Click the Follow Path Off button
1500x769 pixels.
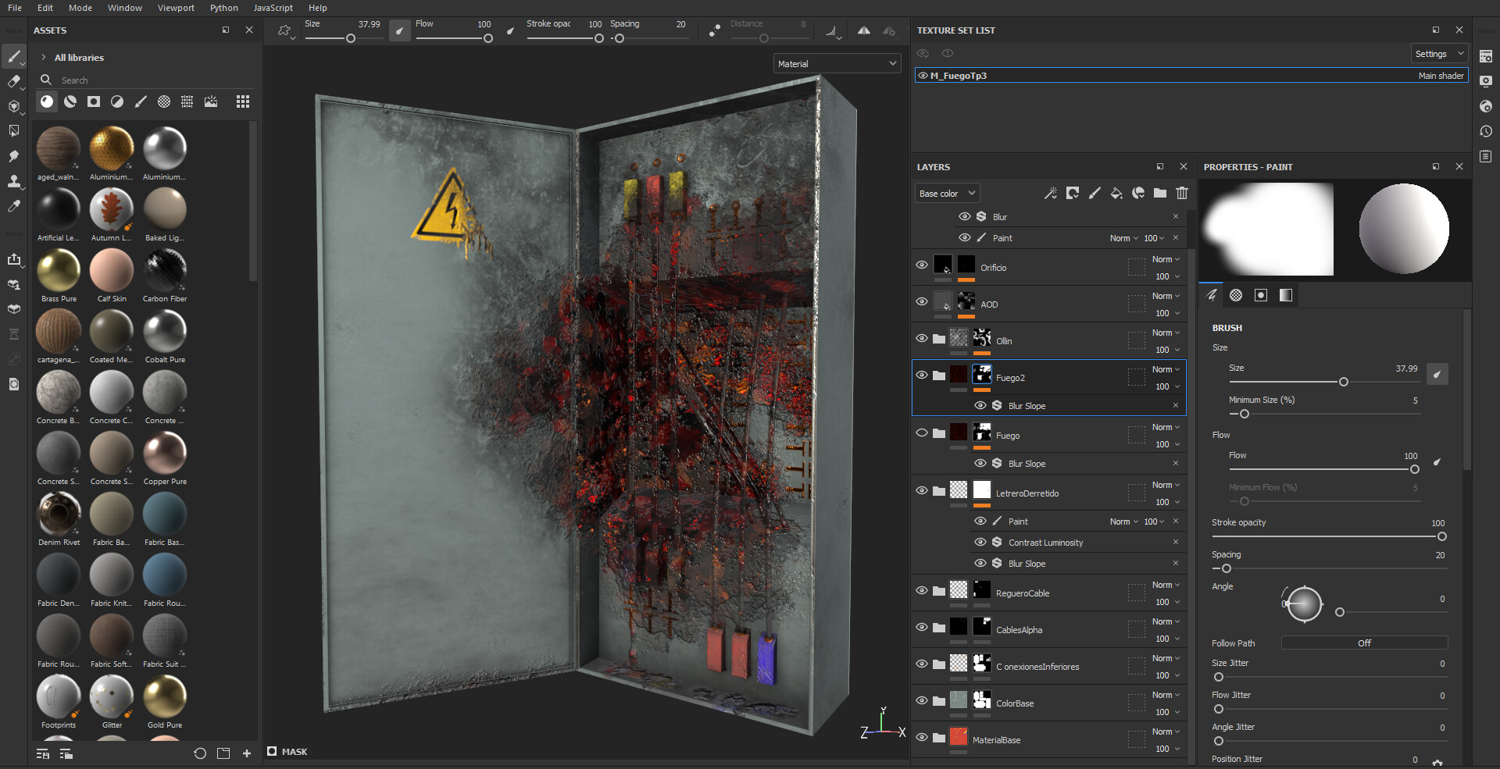[x=1363, y=643]
